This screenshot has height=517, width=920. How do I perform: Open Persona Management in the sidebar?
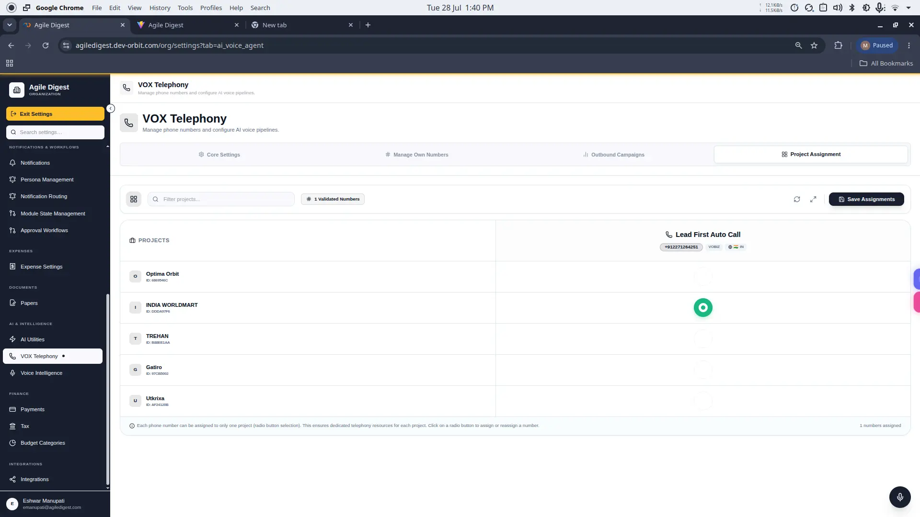tap(53, 180)
